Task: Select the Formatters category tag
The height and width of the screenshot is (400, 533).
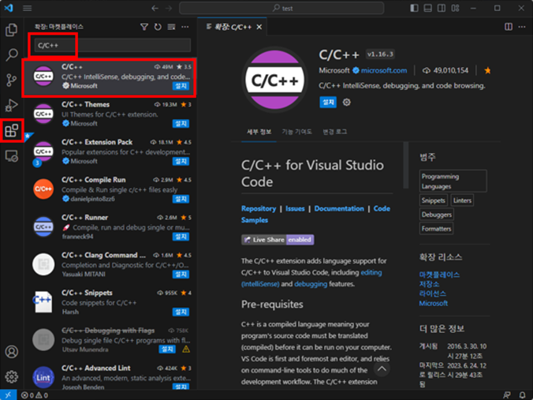Action: (436, 229)
